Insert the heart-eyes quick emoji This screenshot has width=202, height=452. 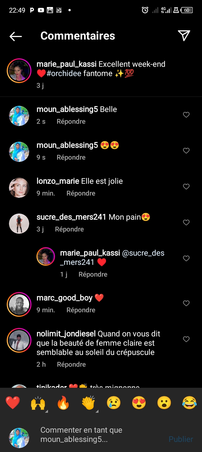(139, 403)
